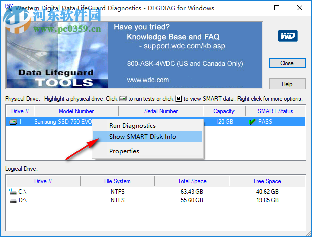Click the Serial Number column header
The width and height of the screenshot is (312, 237).
161,111
